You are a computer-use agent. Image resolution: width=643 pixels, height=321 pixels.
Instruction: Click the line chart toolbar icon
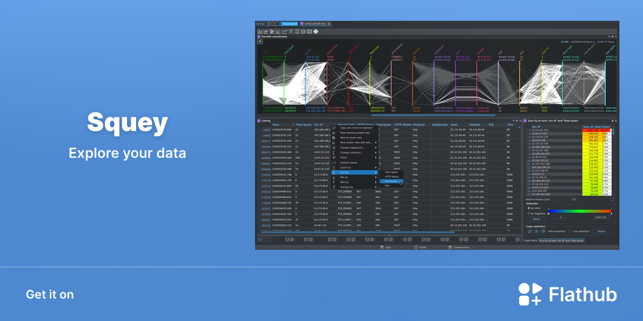click(x=285, y=32)
